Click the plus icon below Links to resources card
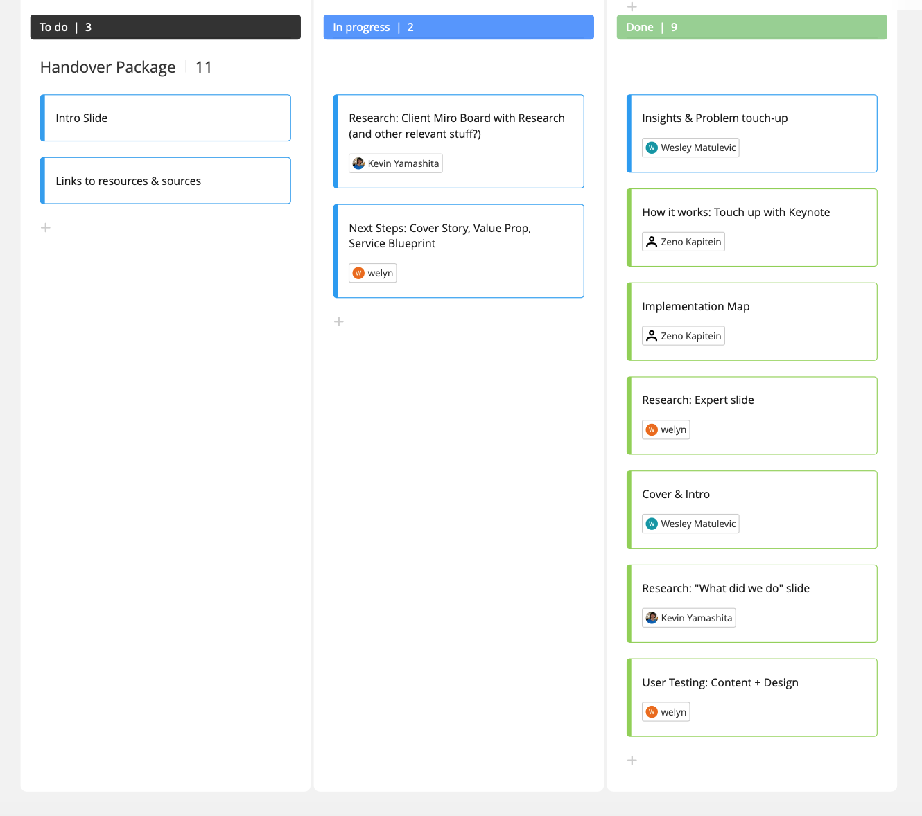The image size is (922, 816). tap(45, 227)
